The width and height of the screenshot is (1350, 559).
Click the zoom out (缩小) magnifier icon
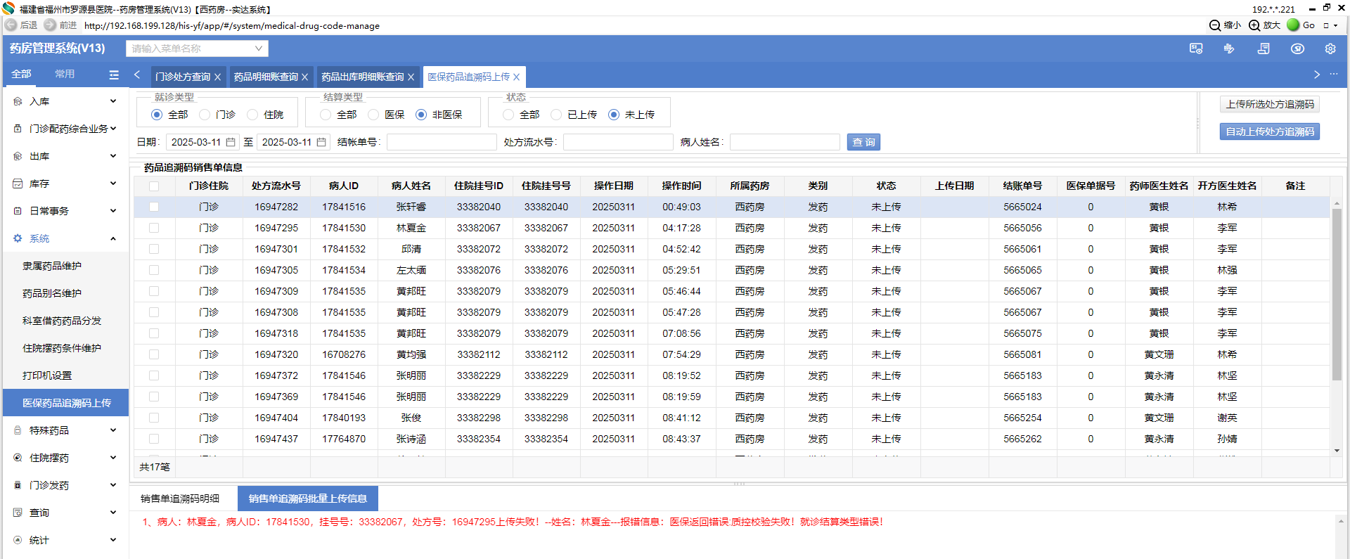coord(1215,25)
